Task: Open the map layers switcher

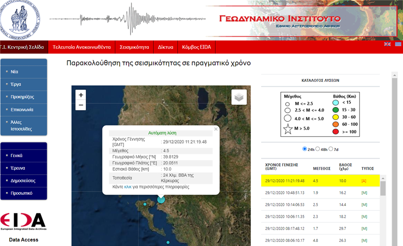Action: click(x=239, y=97)
